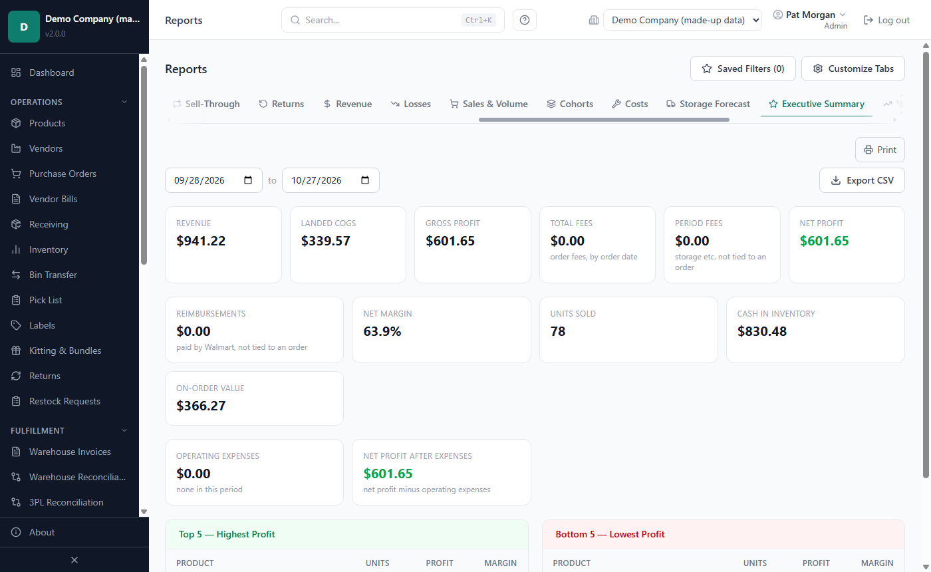Click the Vendors icon in sidebar
The image size is (931, 572).
coord(16,148)
